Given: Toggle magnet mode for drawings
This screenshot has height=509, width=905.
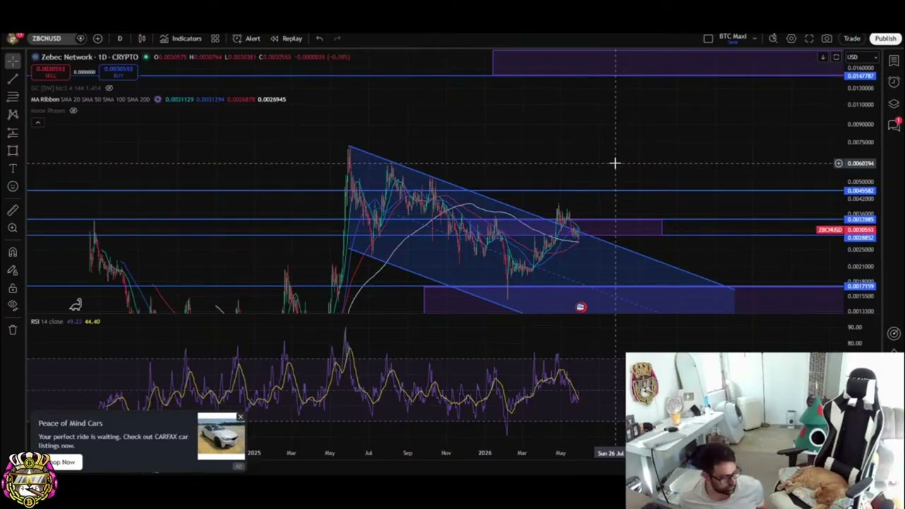Looking at the screenshot, I should point(13,252).
